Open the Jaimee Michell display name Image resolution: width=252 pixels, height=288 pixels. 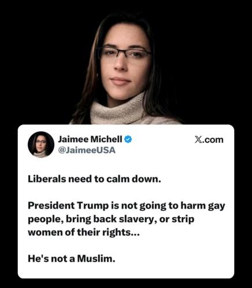click(x=90, y=139)
